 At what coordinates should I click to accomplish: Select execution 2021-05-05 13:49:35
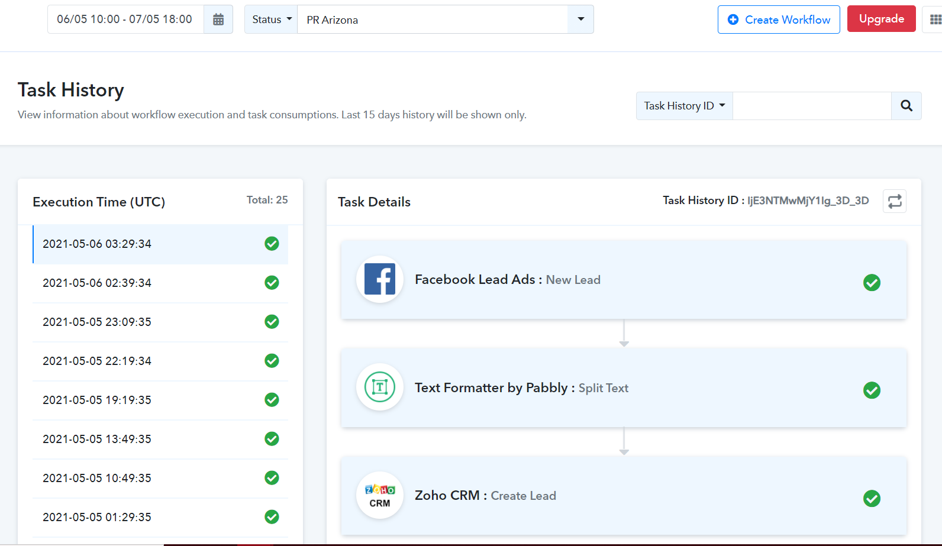point(160,439)
